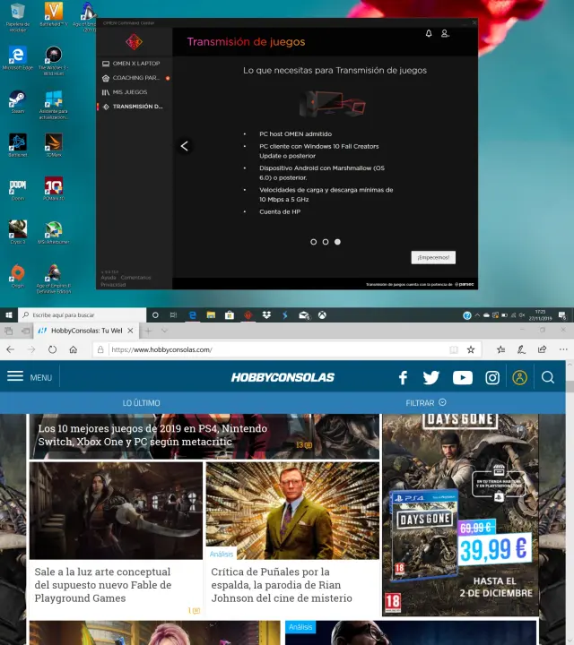Screen dimensions: 574x645
Task: Click the user account icon in OMEN
Action: click(445, 34)
